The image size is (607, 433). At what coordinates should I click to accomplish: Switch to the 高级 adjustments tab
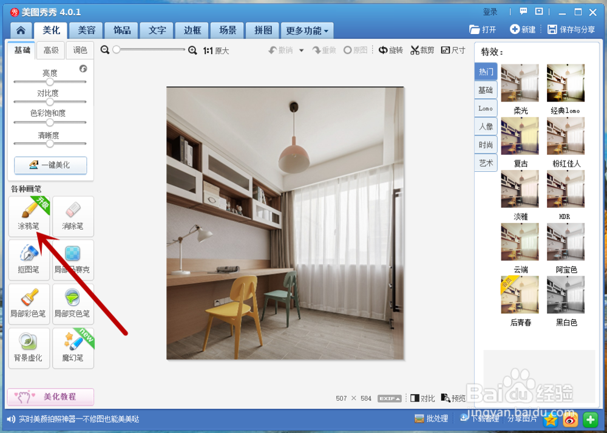51,50
